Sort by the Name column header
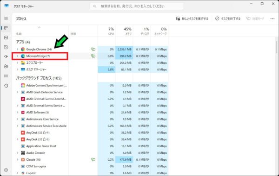279x176 pixels. (x=40, y=31)
